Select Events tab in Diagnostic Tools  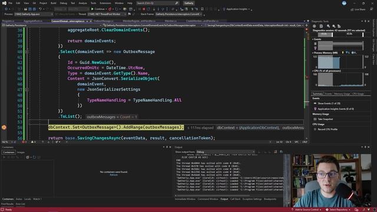328,94
